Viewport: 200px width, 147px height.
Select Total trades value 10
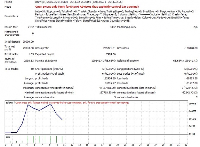tap(32, 69)
